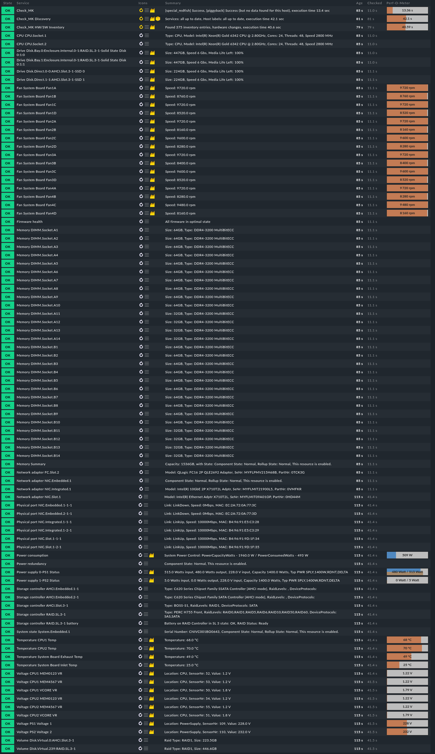
Task: Click graph icon for Voltage PS1 Voltage 1
Action: point(151,724)
